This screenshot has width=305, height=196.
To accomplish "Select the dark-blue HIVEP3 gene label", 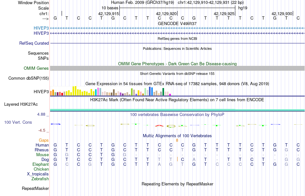I will click(x=41, y=33).
